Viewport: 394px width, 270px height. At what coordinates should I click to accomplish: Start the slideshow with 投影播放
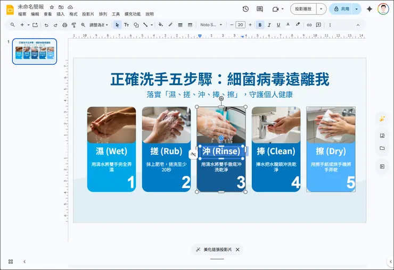coord(303,9)
